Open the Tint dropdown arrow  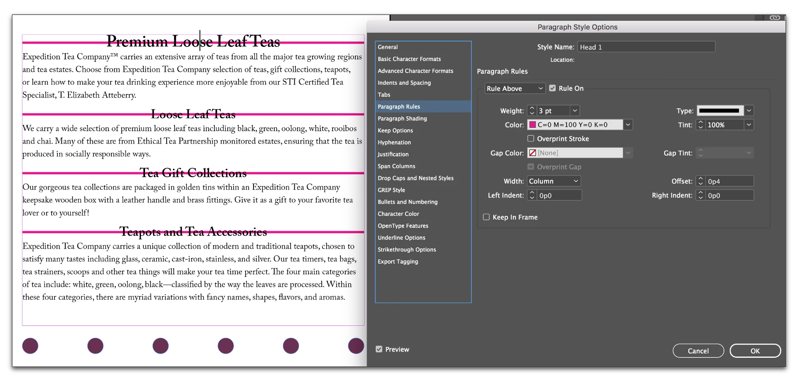pos(749,125)
